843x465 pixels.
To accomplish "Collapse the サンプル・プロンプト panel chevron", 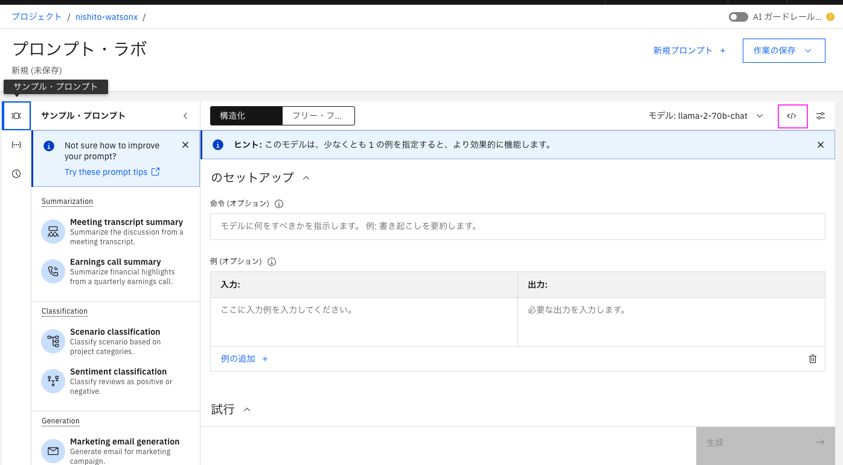I will [185, 116].
